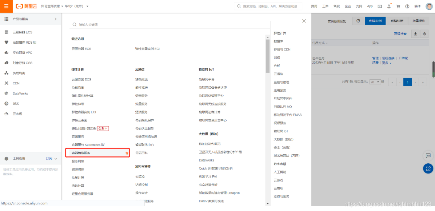The width and height of the screenshot is (435, 211).
Task: Click the 创建诊断 button
Action: click(x=397, y=21)
